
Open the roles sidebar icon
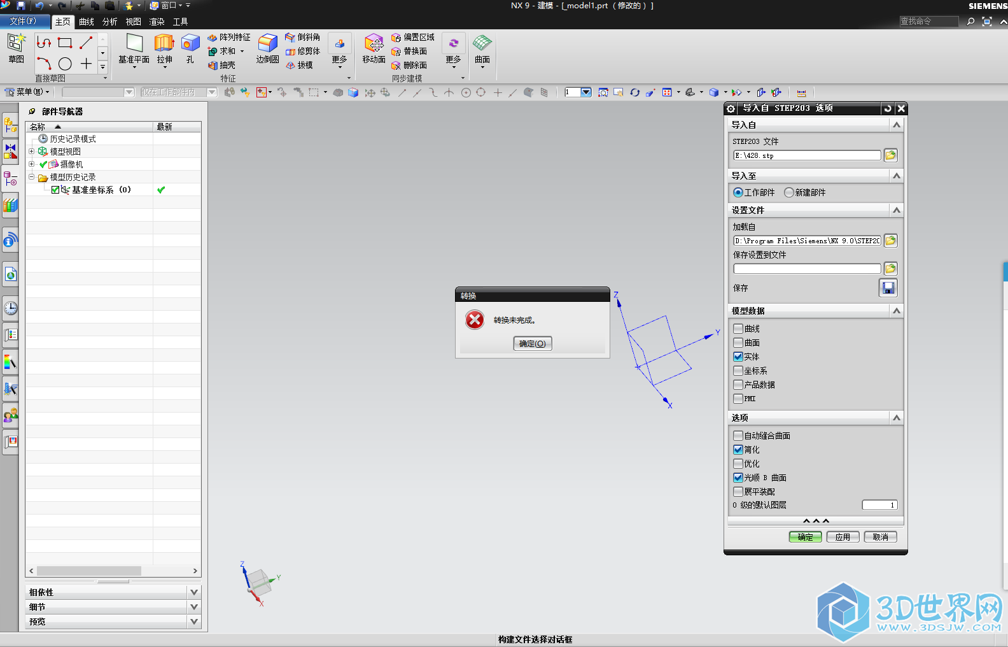pyautogui.click(x=10, y=416)
